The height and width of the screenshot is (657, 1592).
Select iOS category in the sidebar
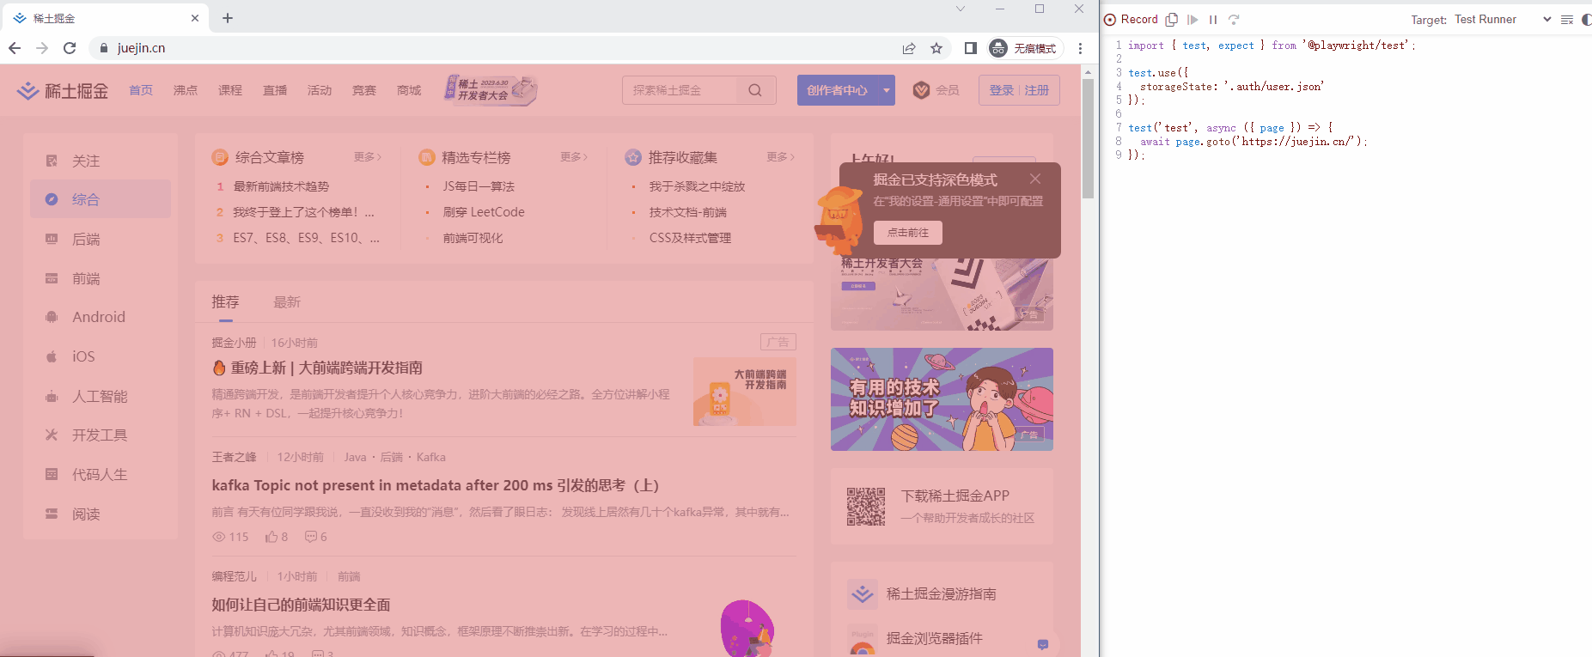pos(101,356)
